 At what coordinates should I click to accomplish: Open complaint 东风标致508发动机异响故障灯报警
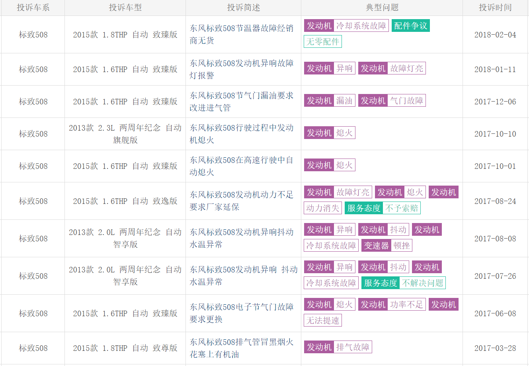click(x=242, y=69)
